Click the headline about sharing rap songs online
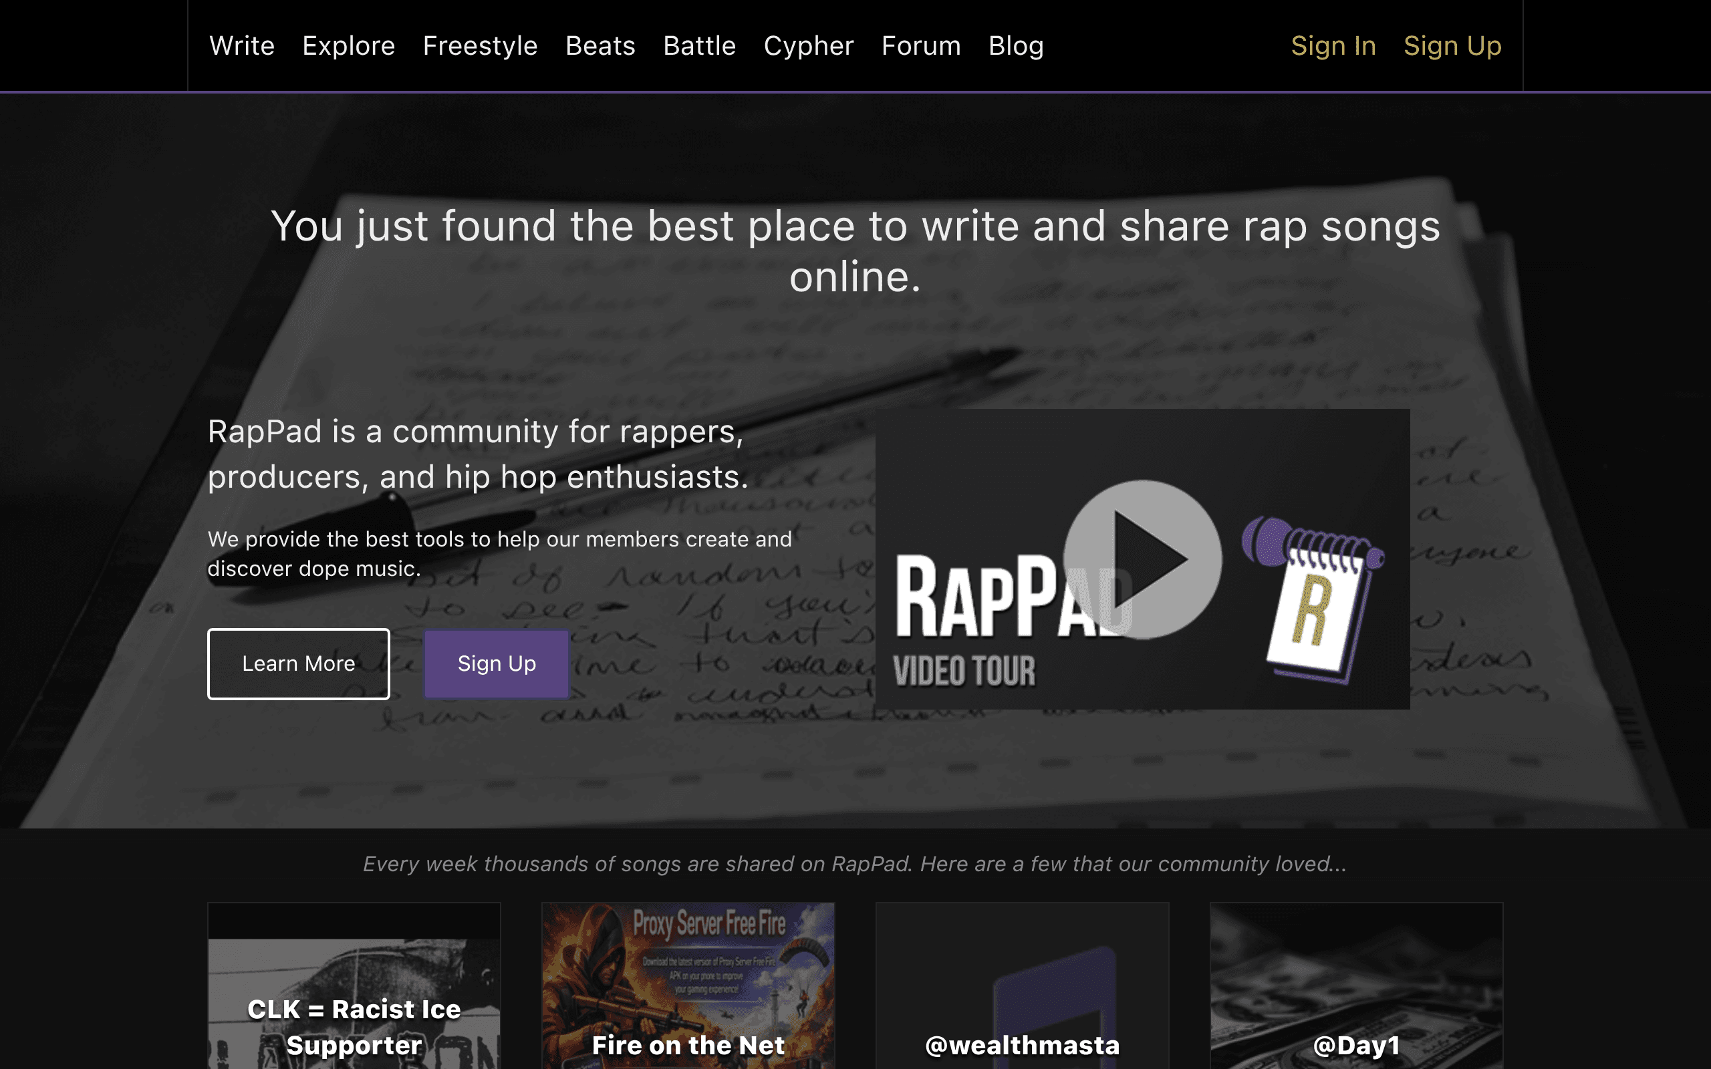The image size is (1711, 1069). tap(855, 251)
